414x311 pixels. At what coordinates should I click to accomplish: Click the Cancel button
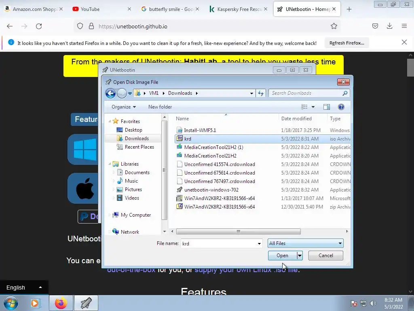(x=325, y=256)
